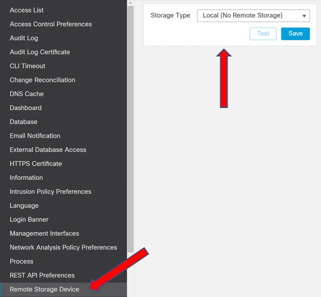Click the sidebar scroll up arrow
This screenshot has width=321, height=297.
[130, 3]
